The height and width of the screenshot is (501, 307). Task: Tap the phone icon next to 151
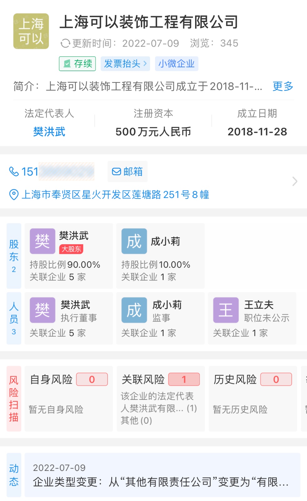point(14,172)
